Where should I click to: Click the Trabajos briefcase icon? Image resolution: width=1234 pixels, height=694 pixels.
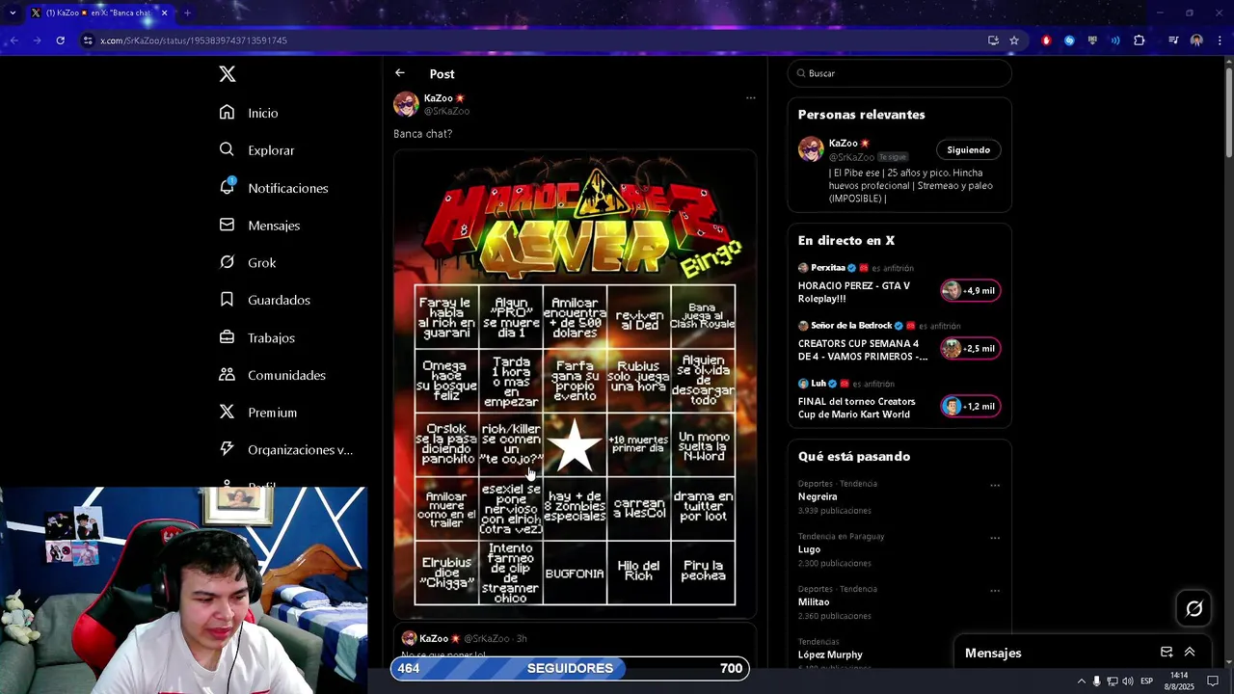[x=227, y=337]
